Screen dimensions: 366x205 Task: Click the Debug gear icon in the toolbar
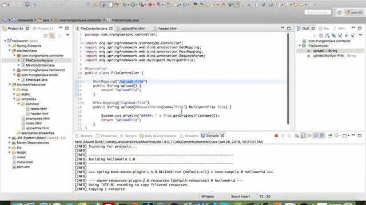tap(125, 5)
